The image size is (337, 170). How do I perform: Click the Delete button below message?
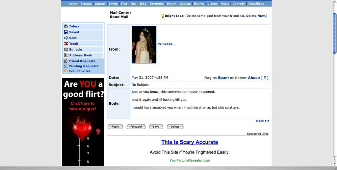coord(175,127)
